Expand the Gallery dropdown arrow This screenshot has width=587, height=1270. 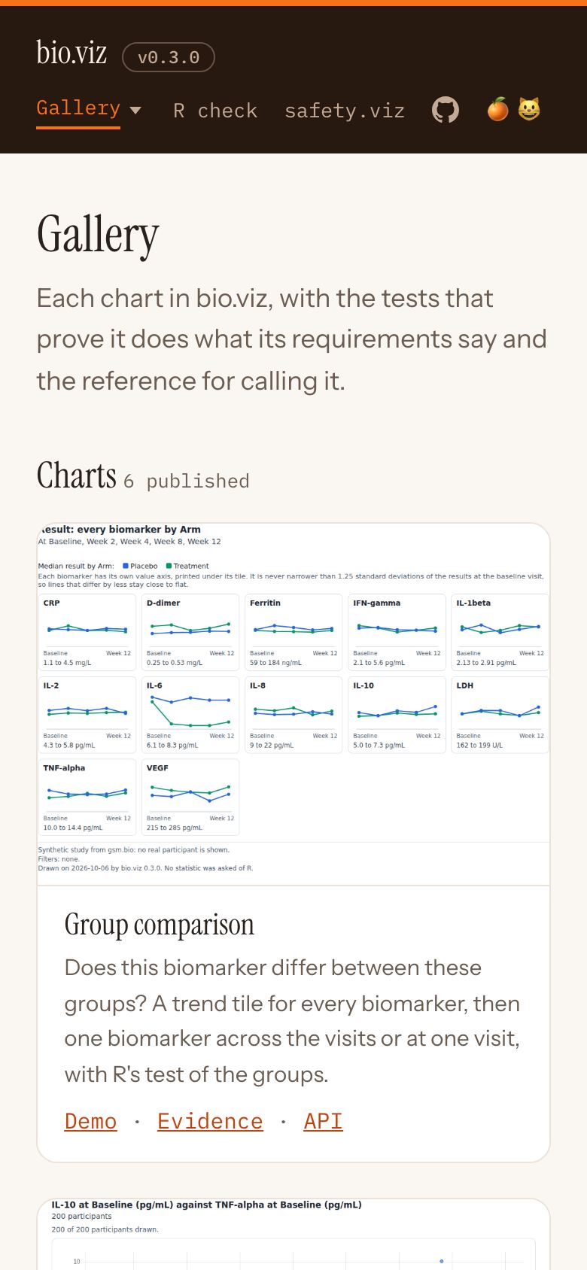pyautogui.click(x=135, y=110)
